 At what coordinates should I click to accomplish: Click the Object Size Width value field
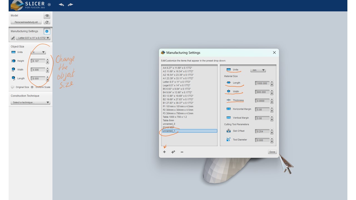pos(38,70)
